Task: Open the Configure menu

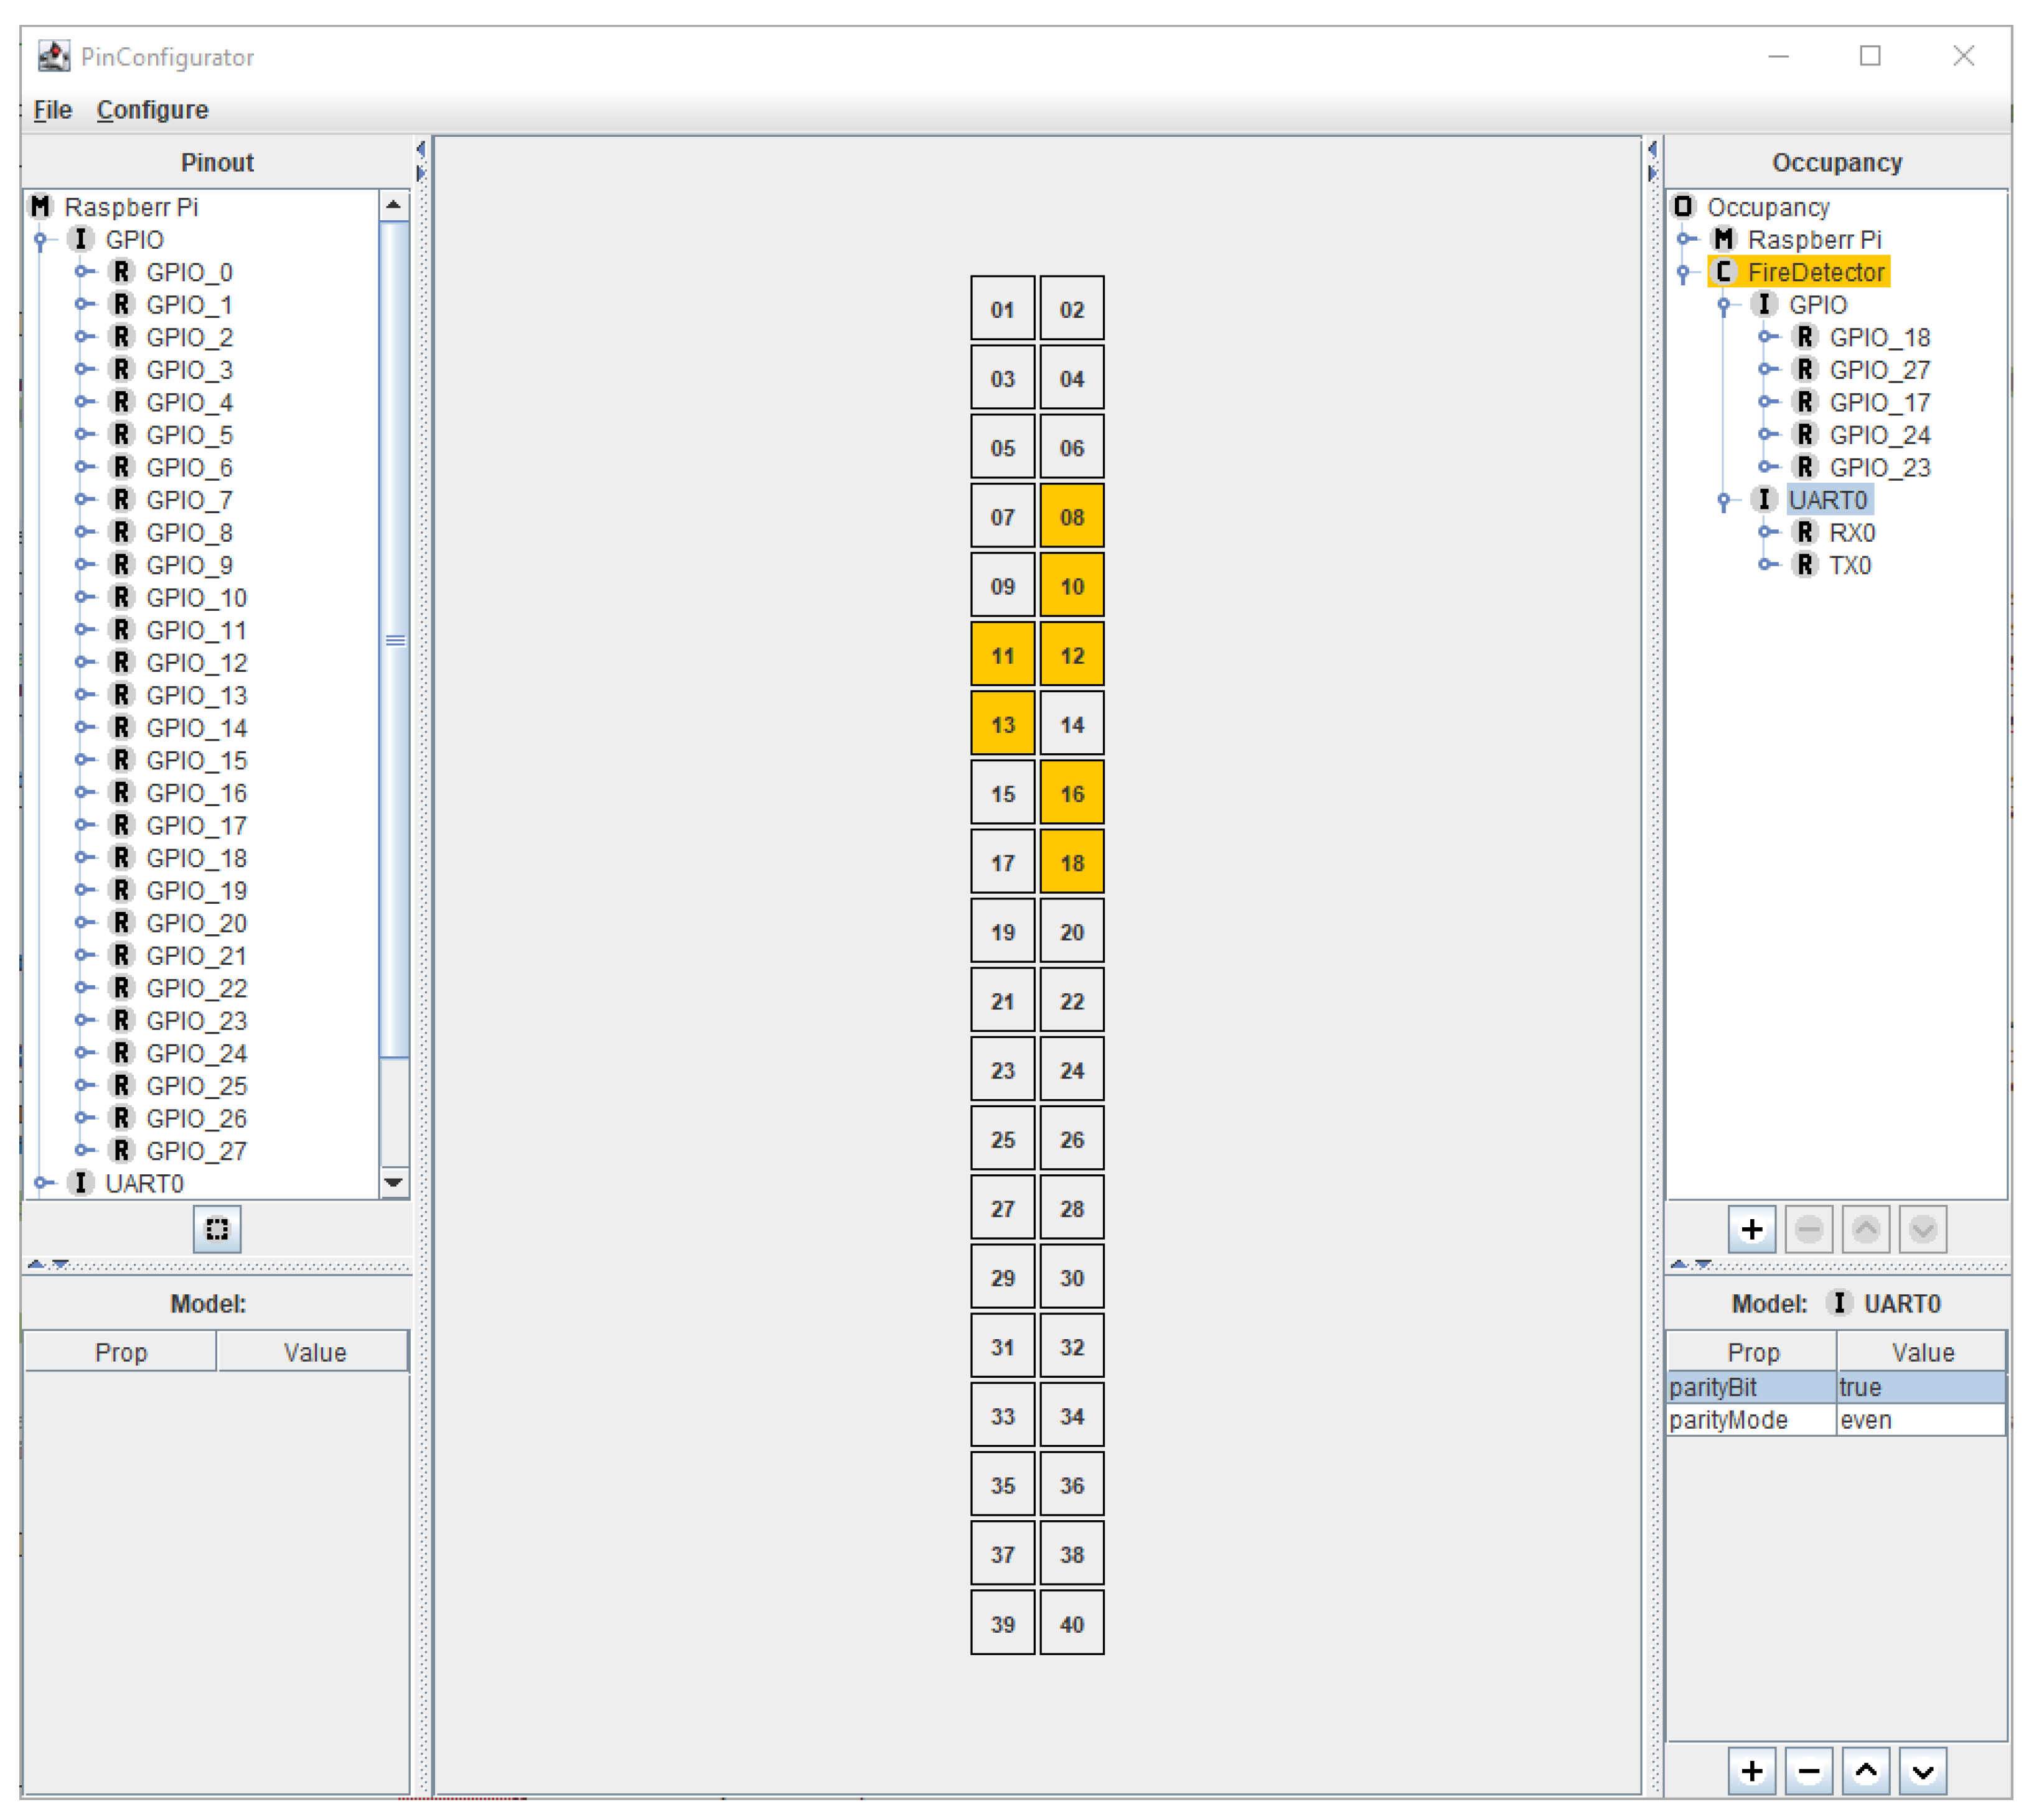Action: point(152,110)
